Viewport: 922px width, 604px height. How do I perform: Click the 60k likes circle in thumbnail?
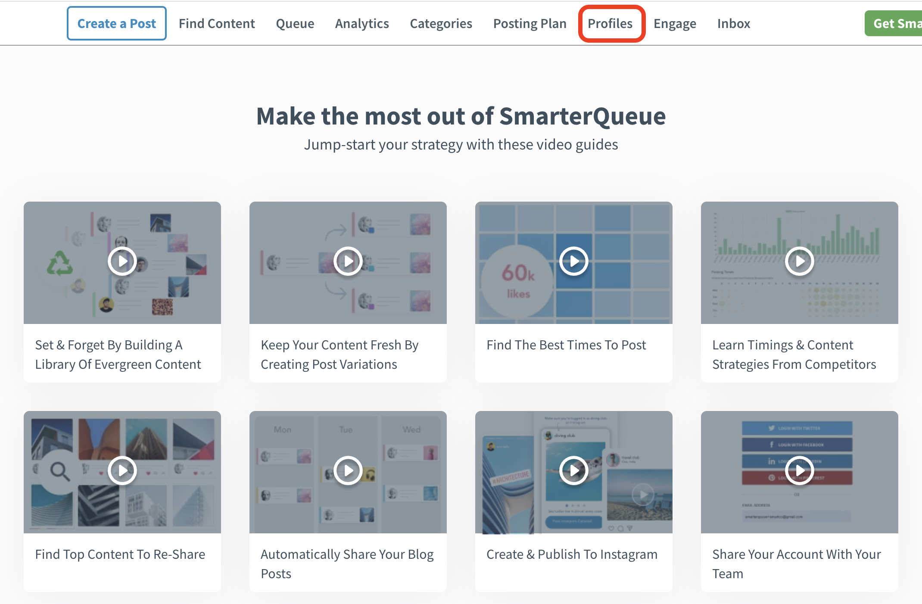click(x=517, y=281)
